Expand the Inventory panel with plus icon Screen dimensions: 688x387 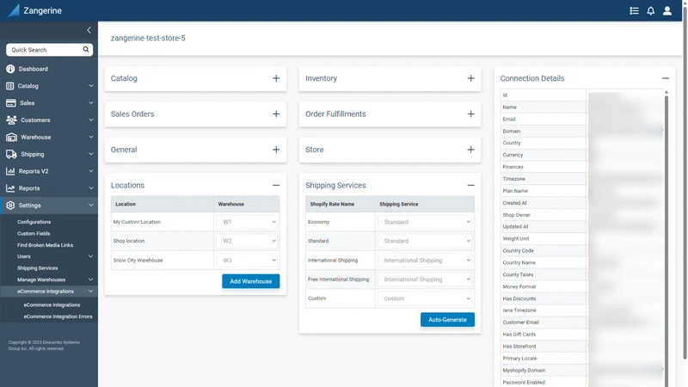470,78
